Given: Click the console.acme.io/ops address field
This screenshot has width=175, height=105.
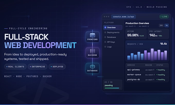Looking at the screenshot, I should click(124, 17).
